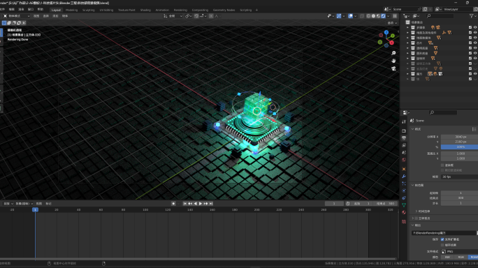Click the viewport pan hand gizmo
This screenshot has width=478, height=268.
[x=393, y=61]
